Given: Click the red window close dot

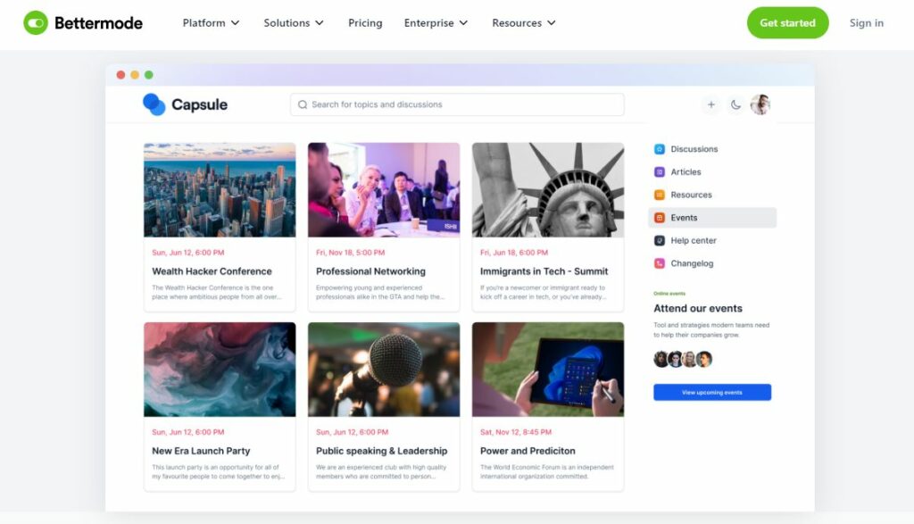Looking at the screenshot, I should pyautogui.click(x=120, y=75).
